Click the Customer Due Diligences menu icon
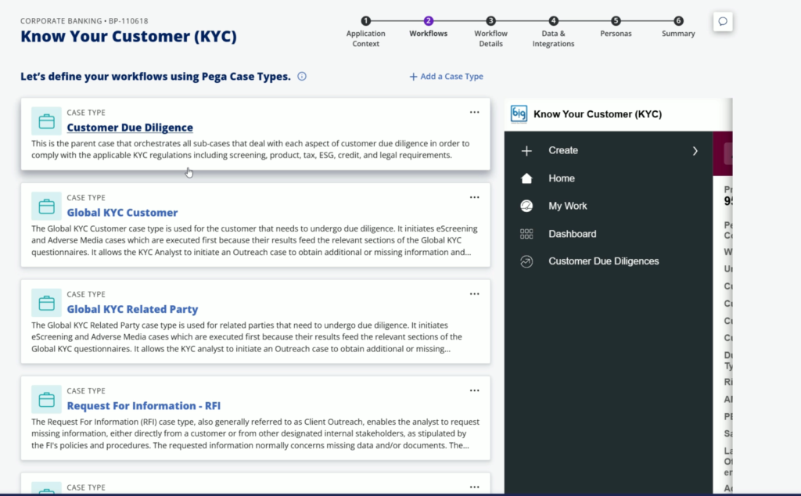Image resolution: width=801 pixels, height=496 pixels. pos(526,261)
